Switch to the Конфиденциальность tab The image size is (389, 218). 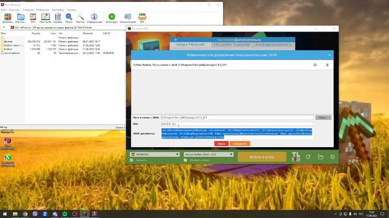(x=274, y=44)
